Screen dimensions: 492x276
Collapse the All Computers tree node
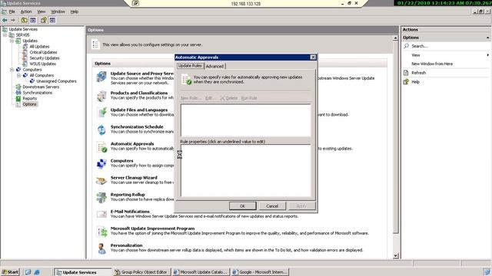point(18,75)
